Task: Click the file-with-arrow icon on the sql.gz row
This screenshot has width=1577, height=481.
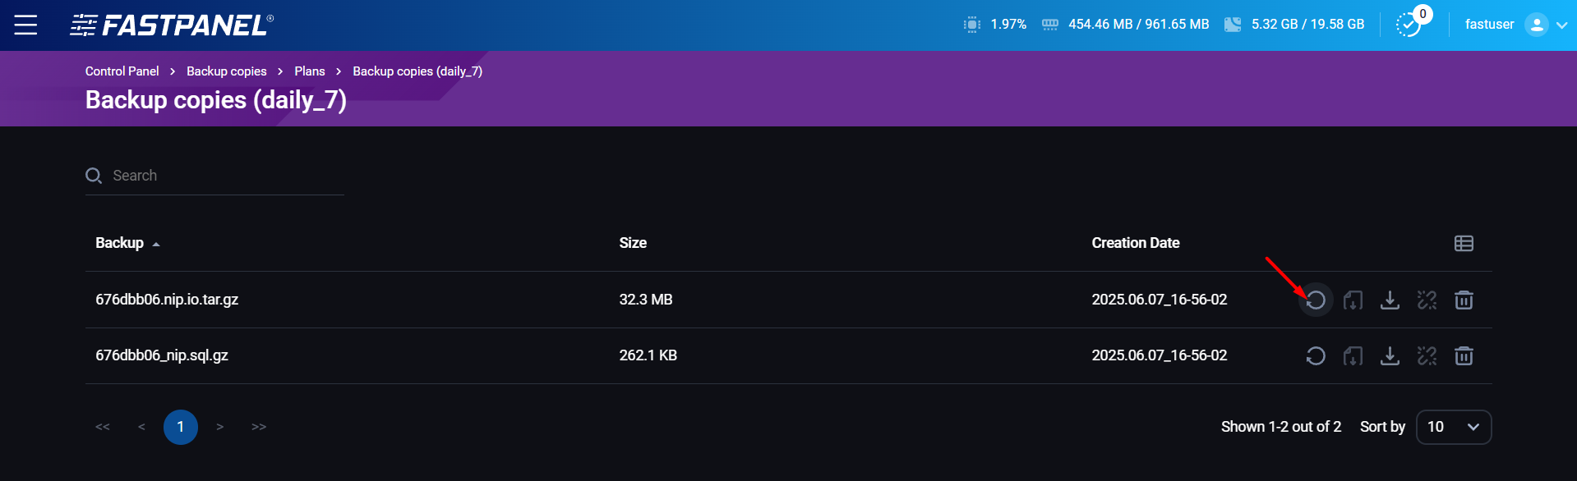Action: pos(1353,356)
